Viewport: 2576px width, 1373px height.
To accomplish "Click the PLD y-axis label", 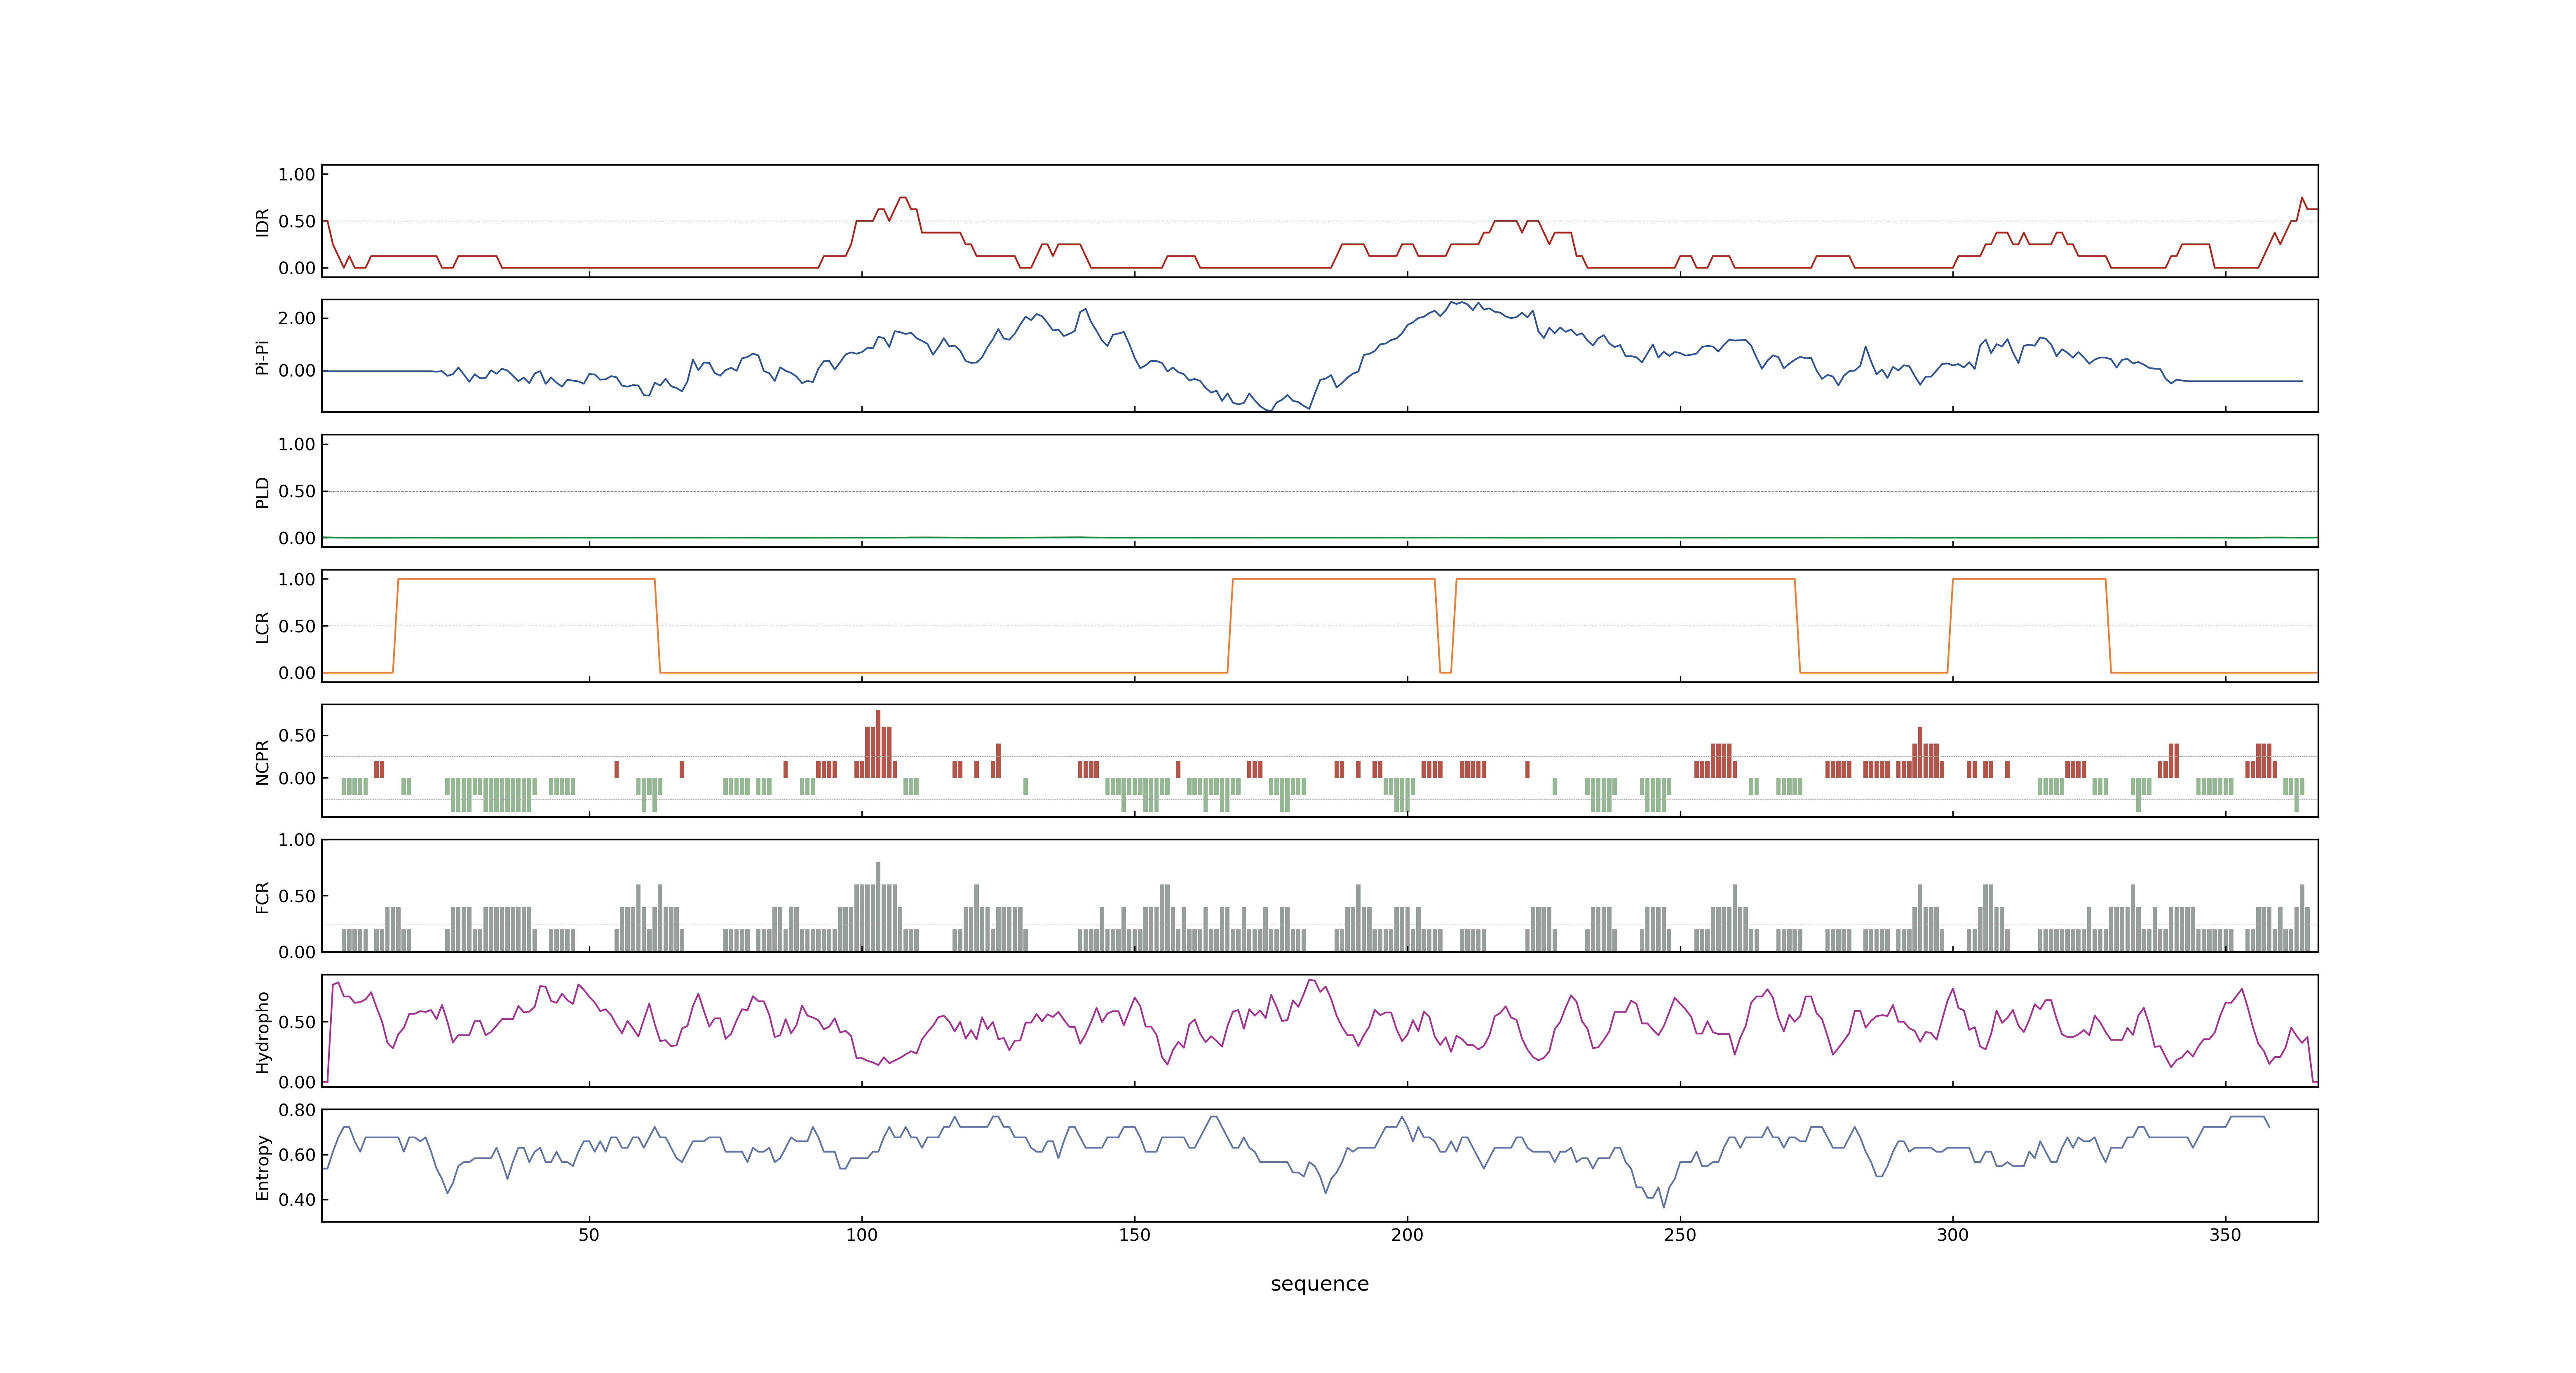I will click(262, 491).
